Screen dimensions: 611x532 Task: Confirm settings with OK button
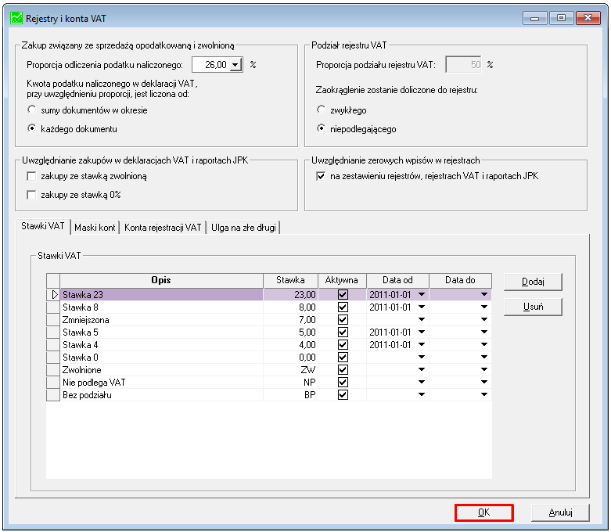484,512
